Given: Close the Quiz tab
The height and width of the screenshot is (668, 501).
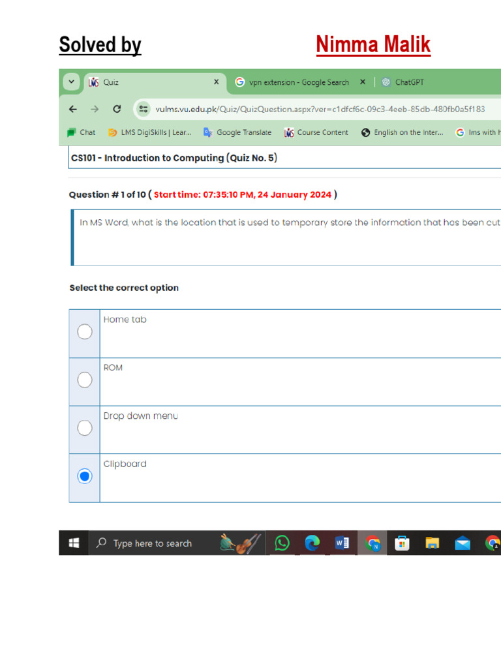Looking at the screenshot, I should click(x=217, y=82).
